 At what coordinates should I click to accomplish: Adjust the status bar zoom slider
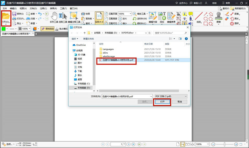[224, 144]
